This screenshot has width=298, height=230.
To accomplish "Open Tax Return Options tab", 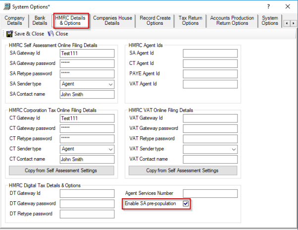I will (190, 20).
